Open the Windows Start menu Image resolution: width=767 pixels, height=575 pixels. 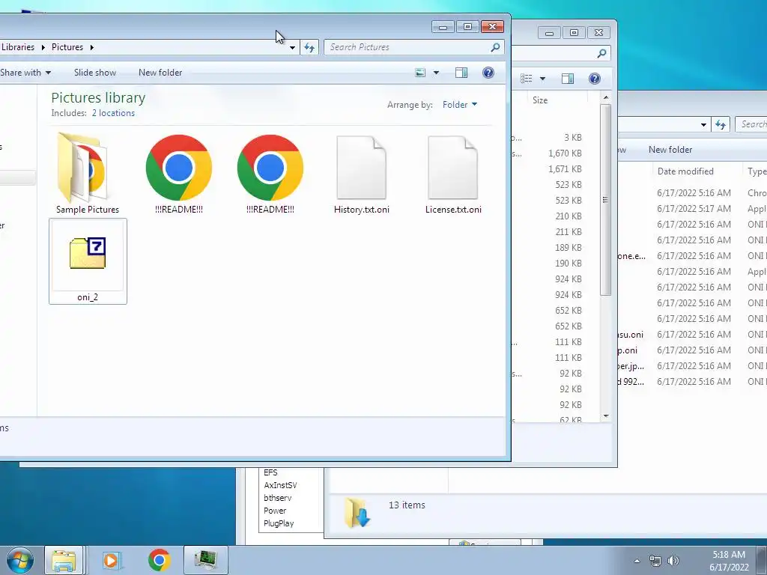click(20, 560)
